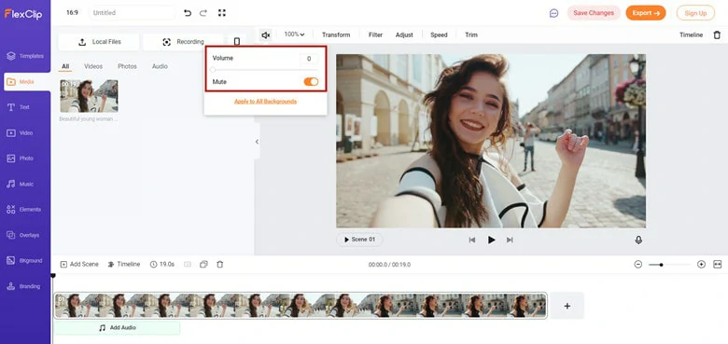Open the Transform toolbar option

(336, 34)
